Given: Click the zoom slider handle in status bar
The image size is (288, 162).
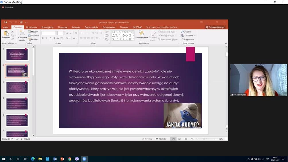Looking at the screenshot, I should point(204,139).
